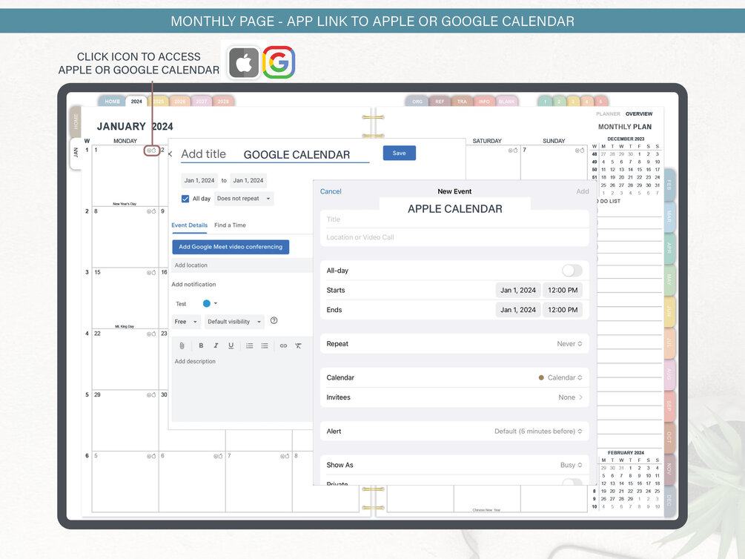Image resolution: width=745 pixels, height=559 pixels.
Task: Open calendar app icons in January 22 cell
Action: point(151,334)
